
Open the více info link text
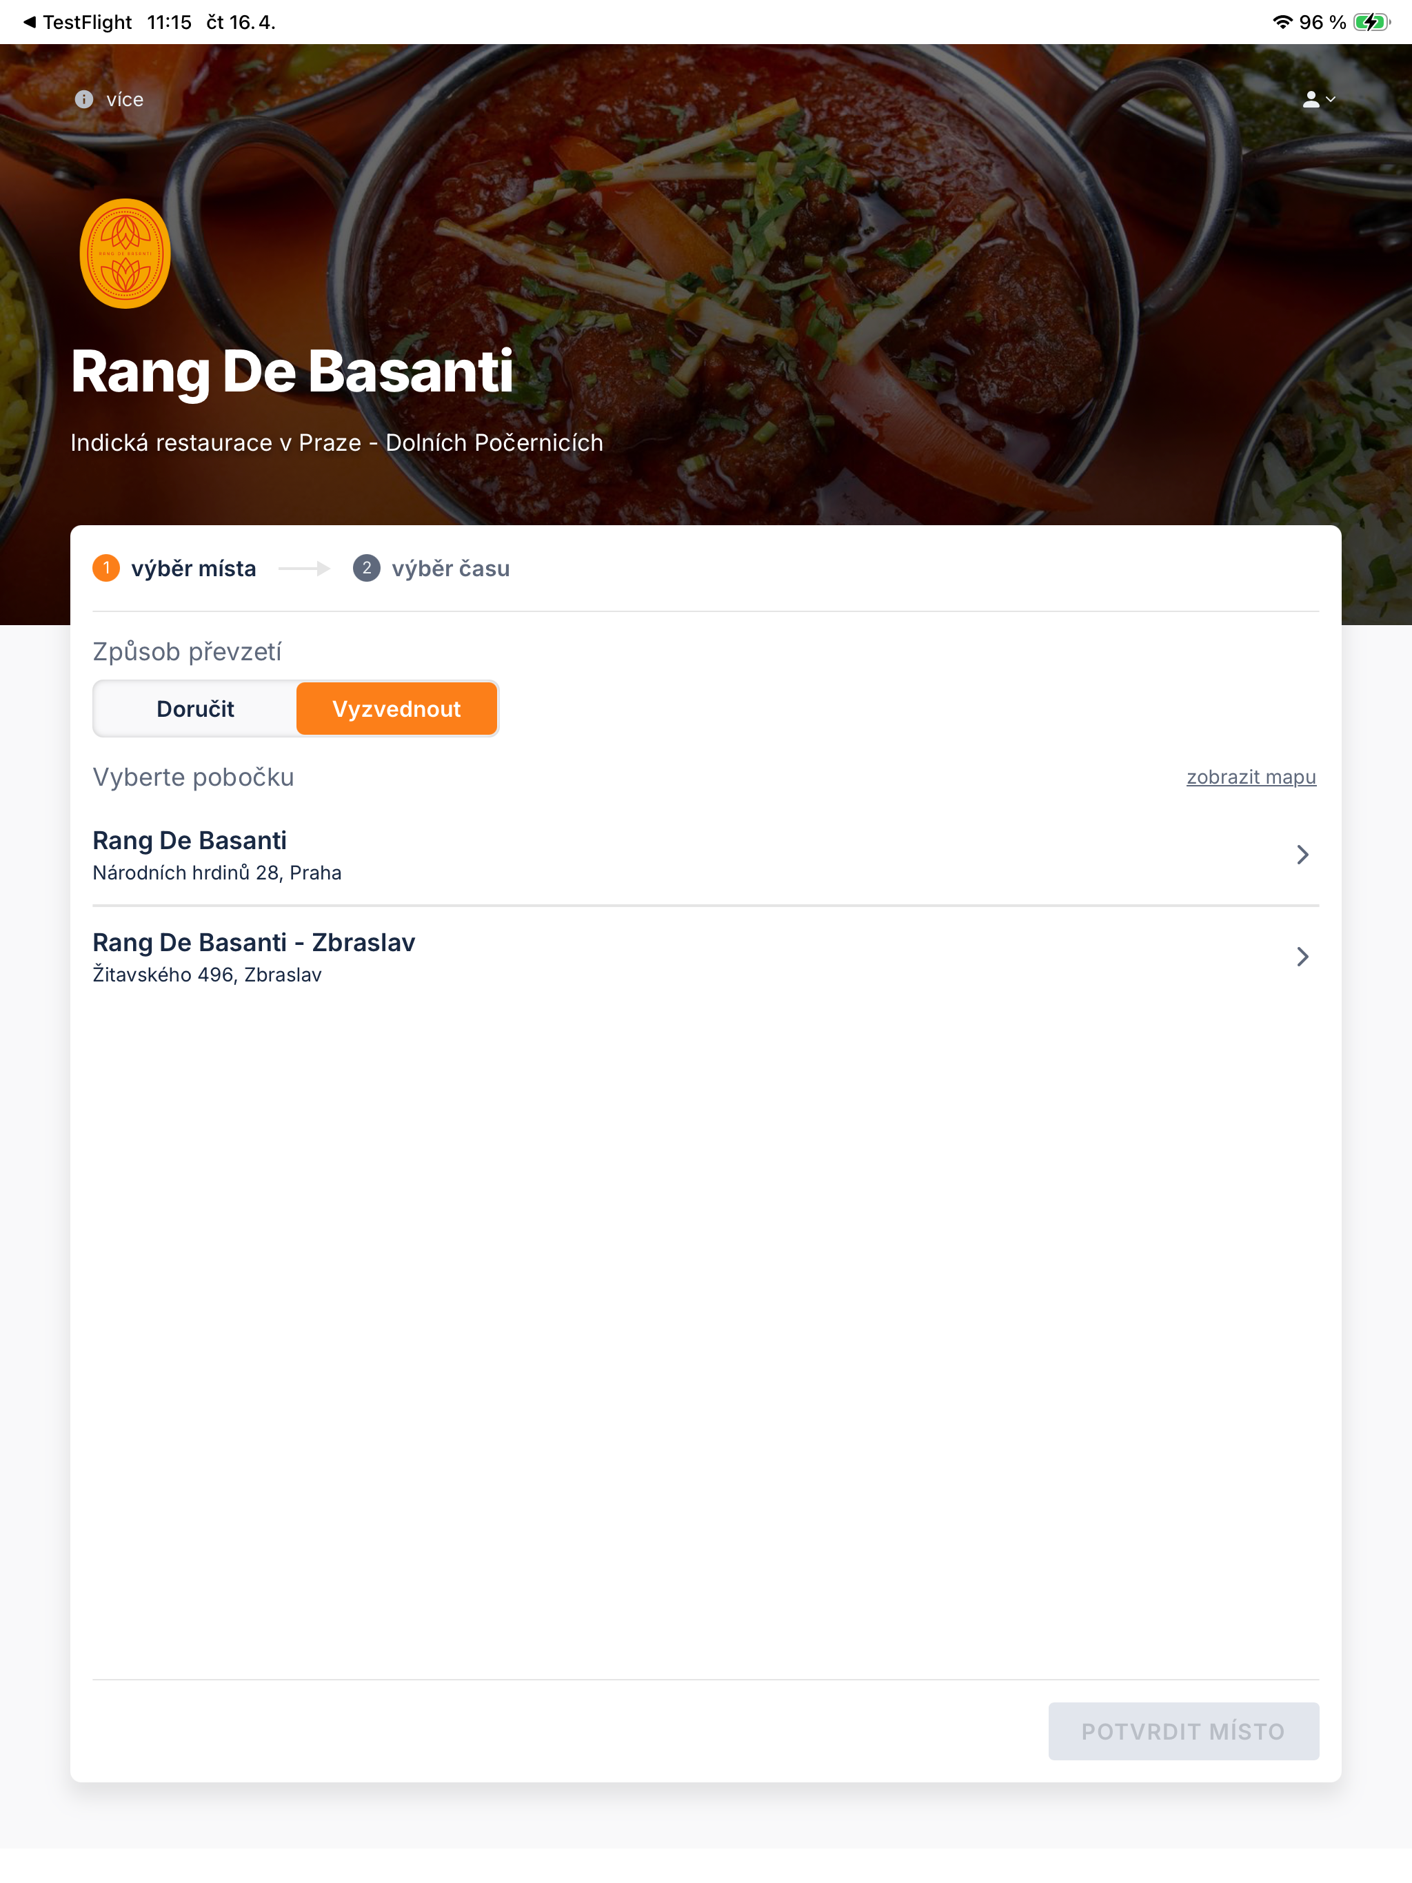point(124,100)
